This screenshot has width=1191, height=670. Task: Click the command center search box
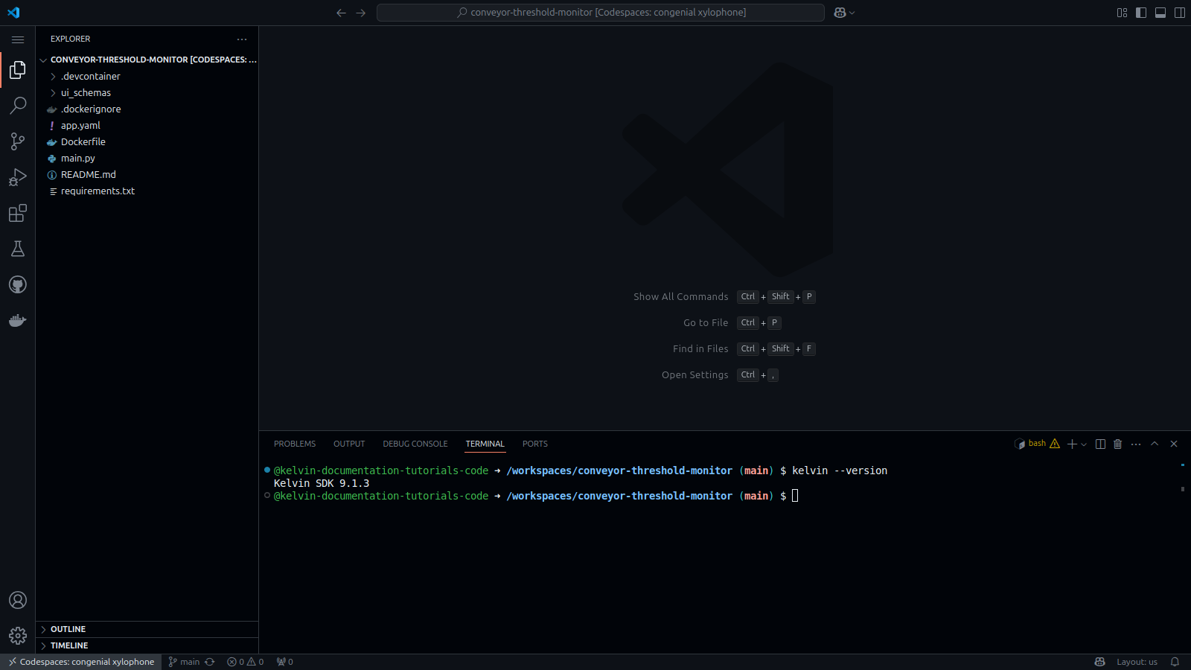tap(600, 13)
